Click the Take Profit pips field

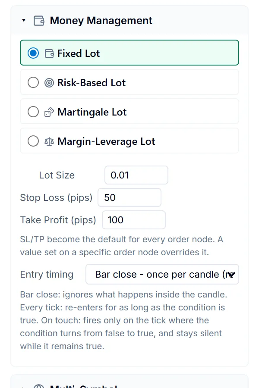coord(134,220)
